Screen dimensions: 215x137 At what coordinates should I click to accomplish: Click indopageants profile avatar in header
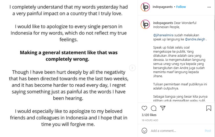click(145, 7)
